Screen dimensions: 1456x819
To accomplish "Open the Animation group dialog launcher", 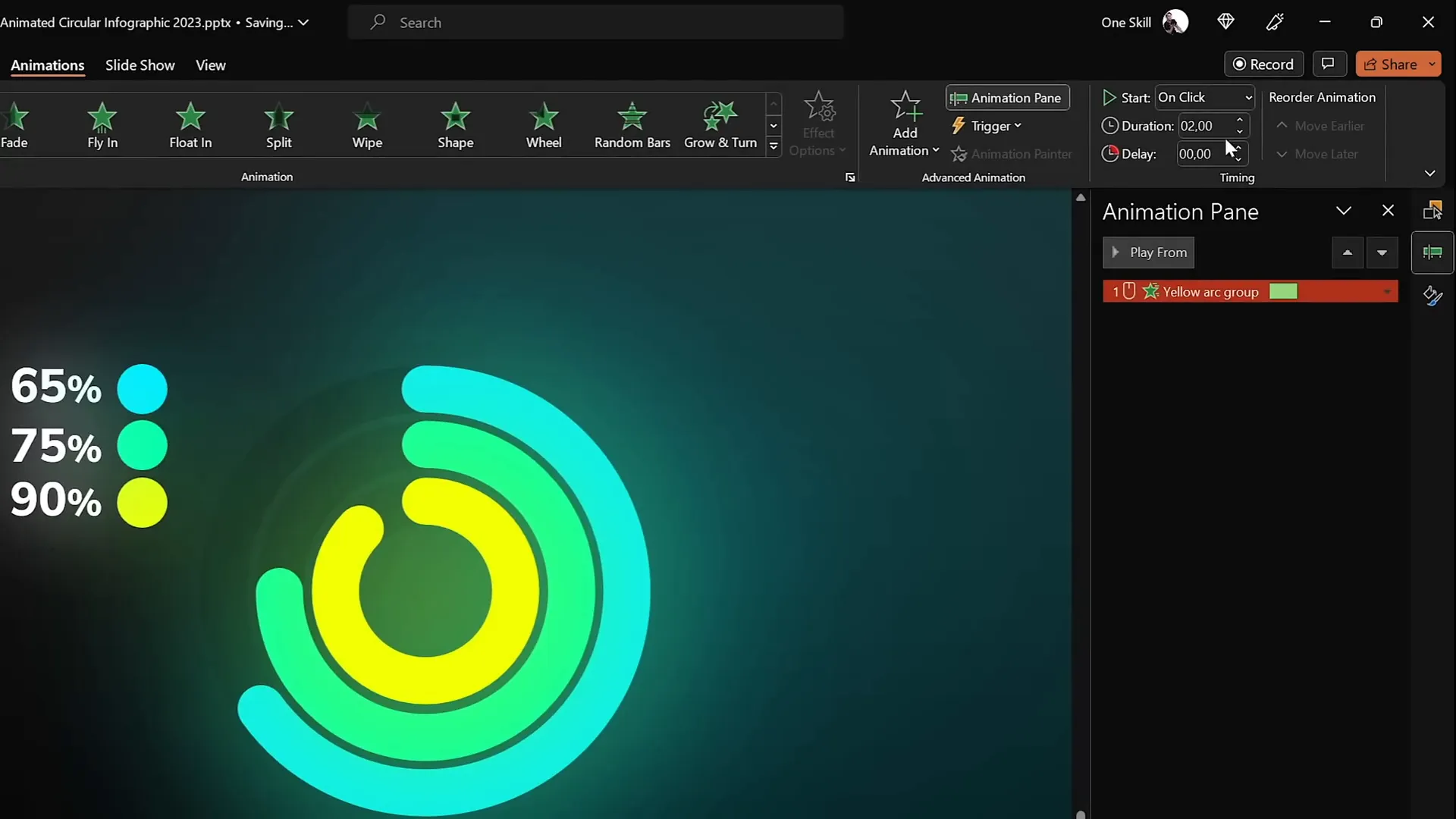I will tap(850, 177).
